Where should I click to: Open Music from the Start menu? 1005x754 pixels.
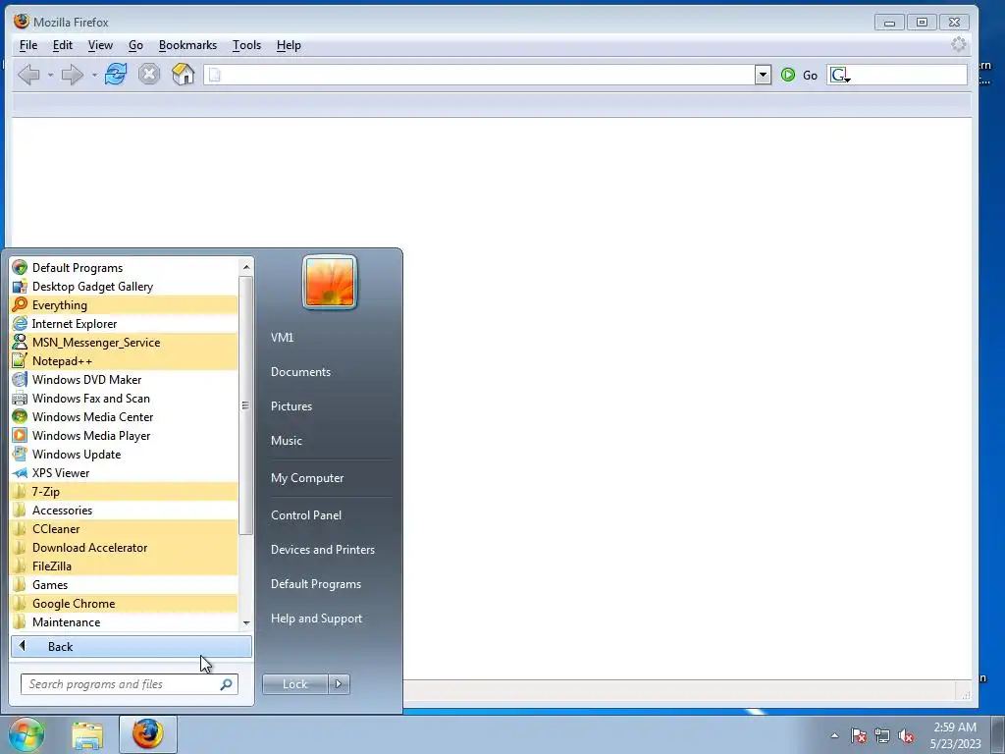tap(286, 441)
